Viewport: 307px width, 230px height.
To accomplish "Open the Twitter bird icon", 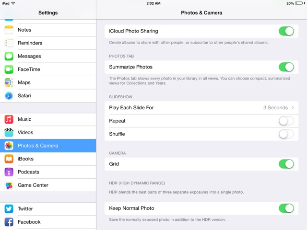I will tap(9, 209).
